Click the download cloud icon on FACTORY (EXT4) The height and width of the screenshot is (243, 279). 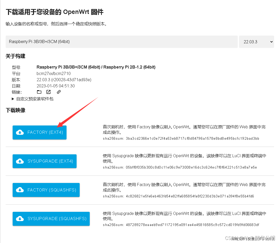[x=20, y=132]
